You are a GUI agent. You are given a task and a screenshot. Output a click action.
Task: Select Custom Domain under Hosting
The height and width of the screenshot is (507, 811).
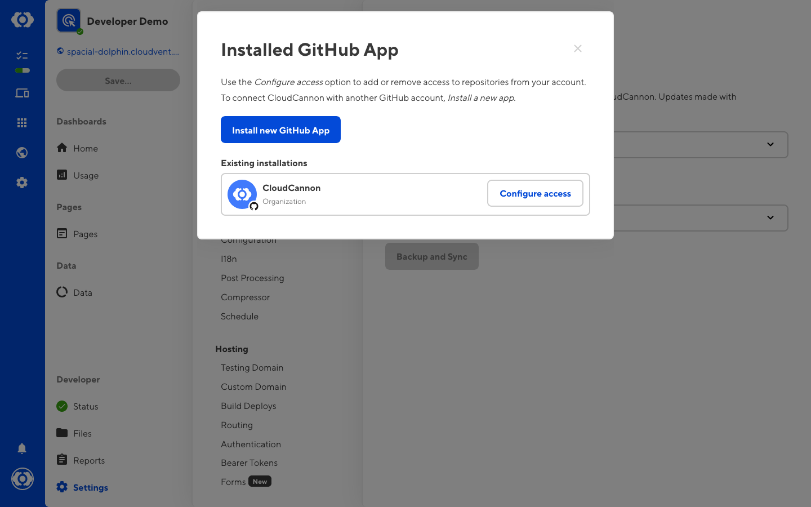(x=253, y=387)
